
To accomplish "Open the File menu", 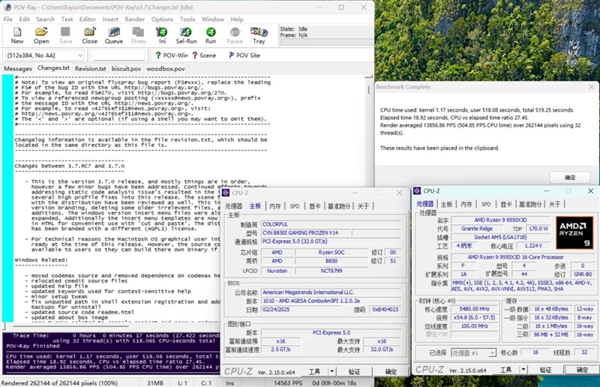I will click(7, 19).
